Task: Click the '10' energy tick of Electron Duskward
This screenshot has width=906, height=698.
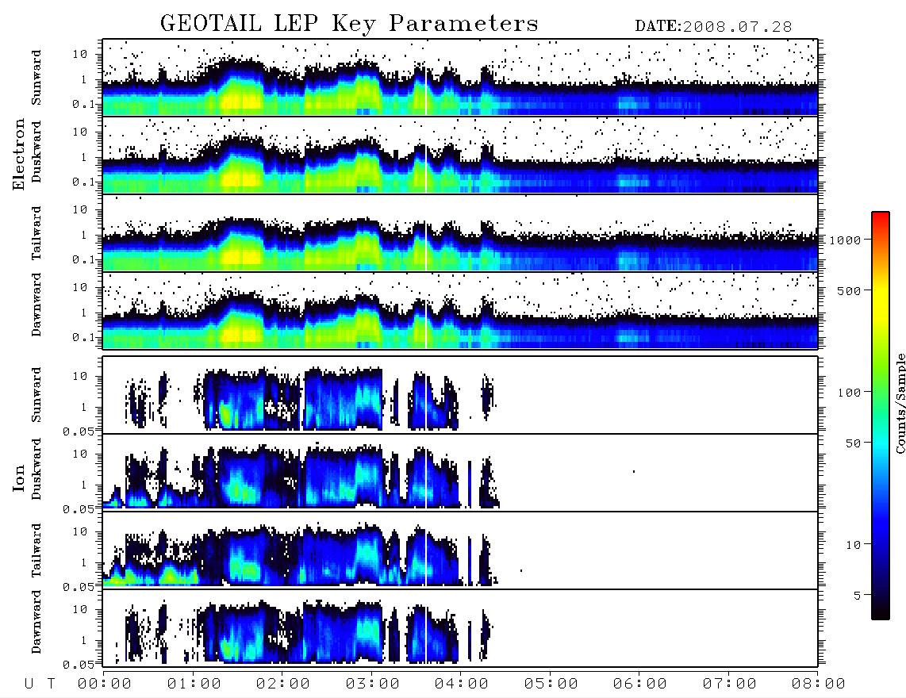Action: 80,131
